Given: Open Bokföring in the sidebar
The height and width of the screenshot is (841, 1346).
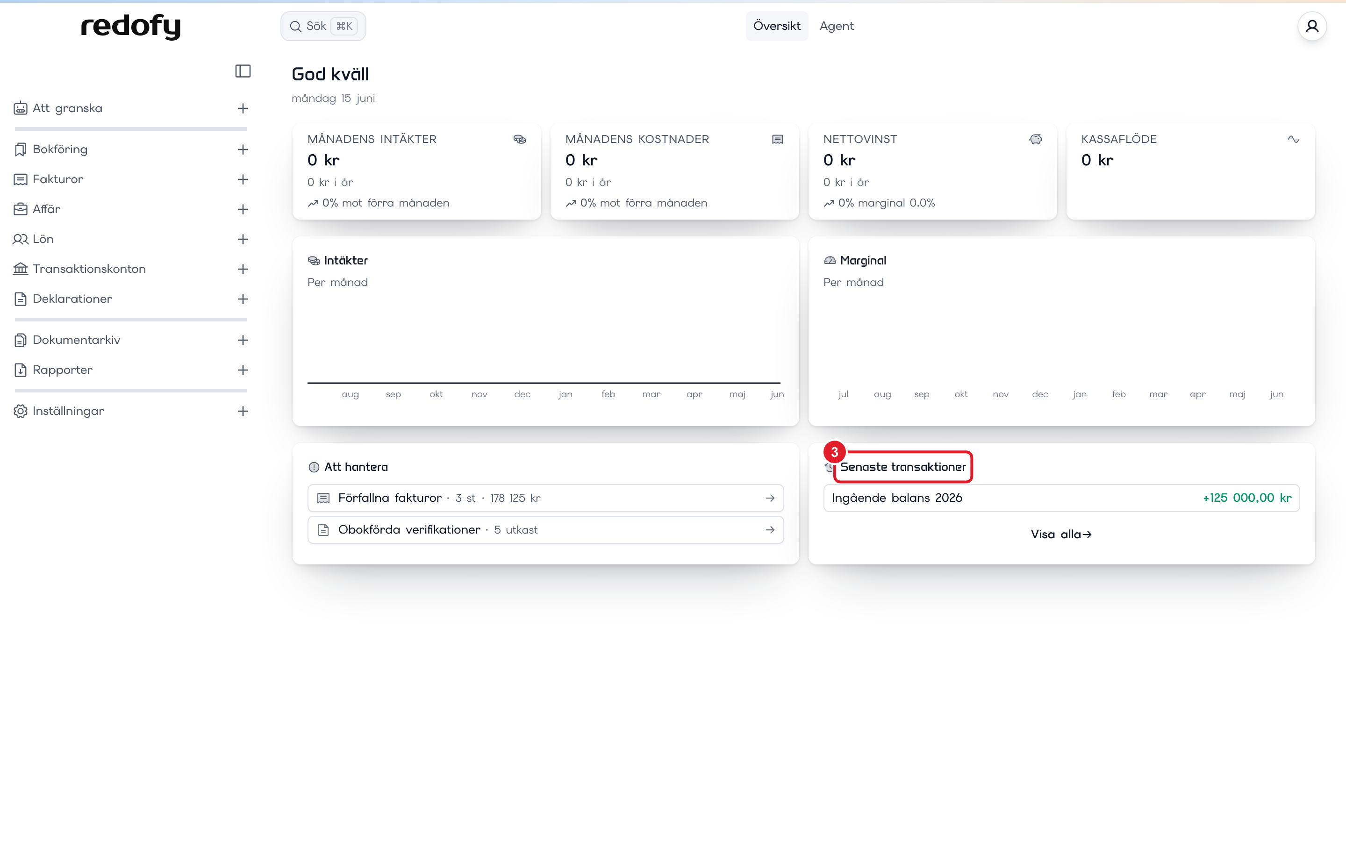Looking at the screenshot, I should [60, 150].
